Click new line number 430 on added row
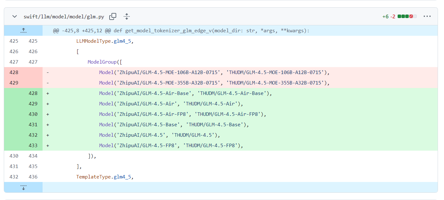The height and width of the screenshot is (200, 444). coord(33,114)
